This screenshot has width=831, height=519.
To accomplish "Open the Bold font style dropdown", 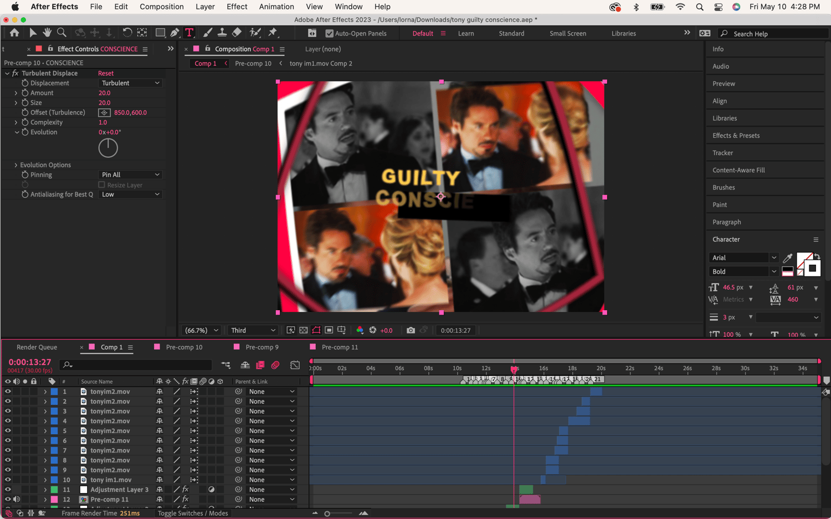I will point(743,271).
